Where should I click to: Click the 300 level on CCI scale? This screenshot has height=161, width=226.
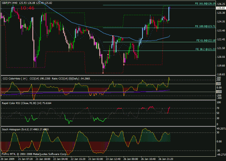pyautogui.click(x=219, y=78)
